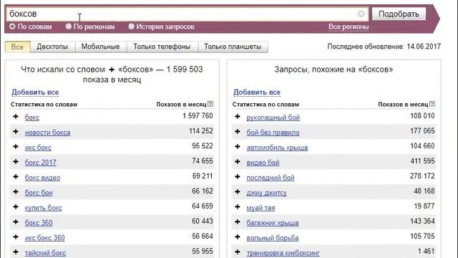Switch to the 'Мобильные' tab
The width and height of the screenshot is (458, 258).
[x=100, y=47]
